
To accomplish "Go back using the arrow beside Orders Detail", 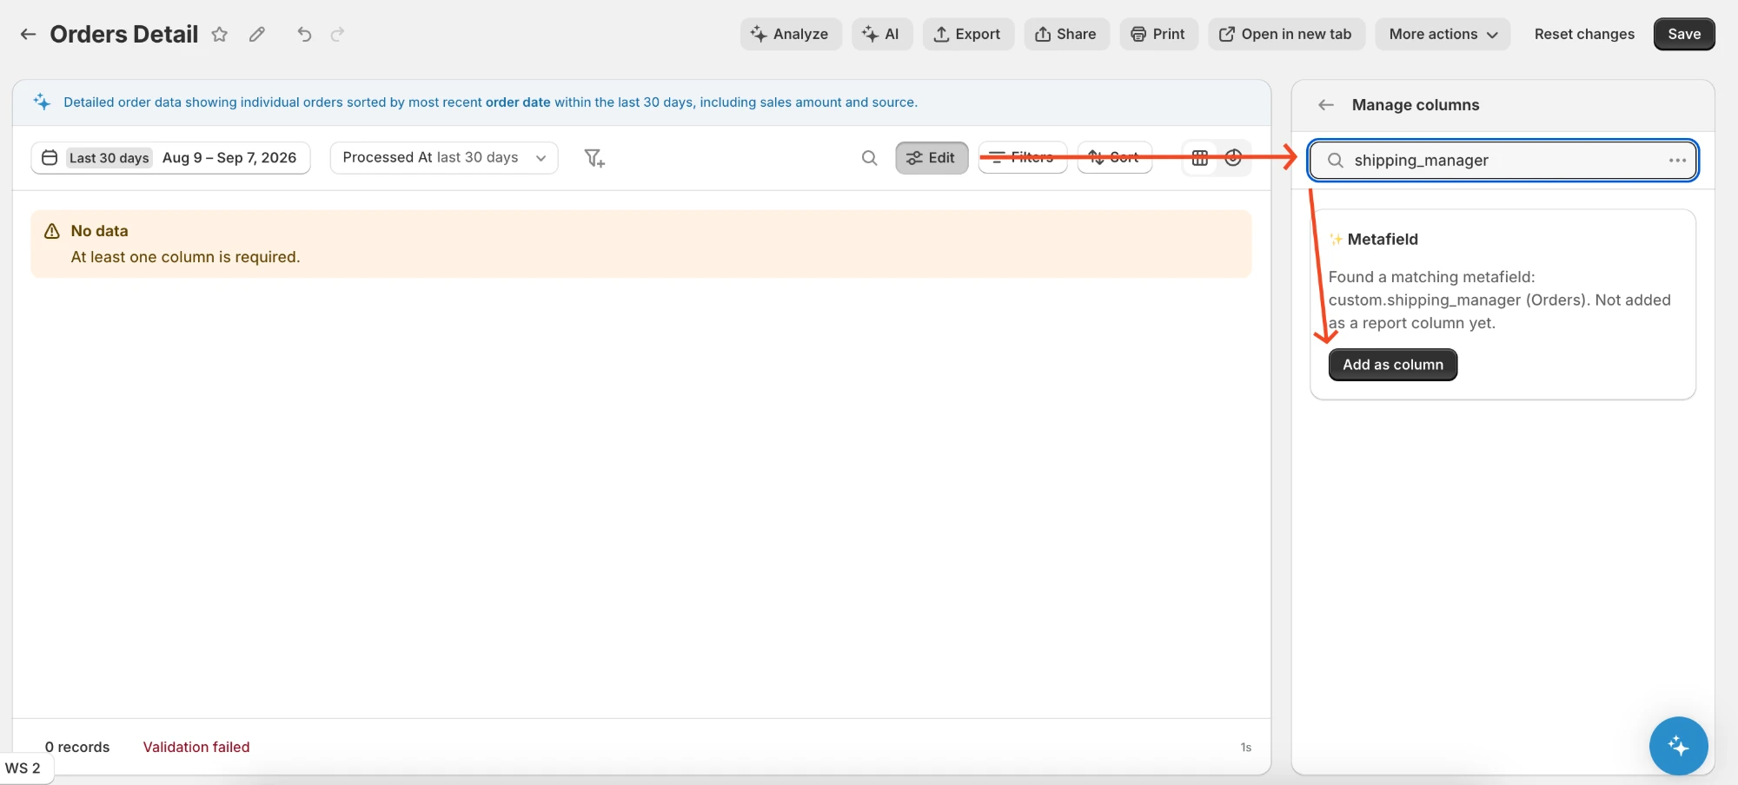I will [x=28, y=34].
